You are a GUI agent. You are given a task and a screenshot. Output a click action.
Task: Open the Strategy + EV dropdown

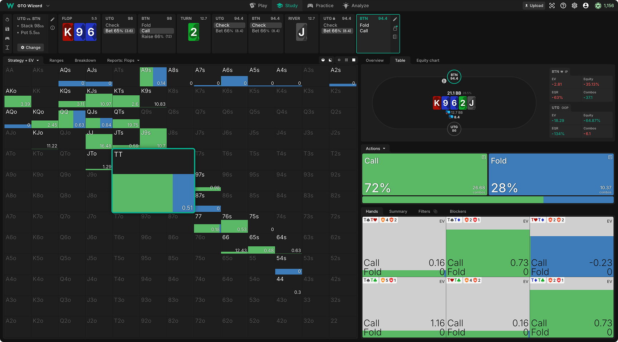(x=23, y=60)
